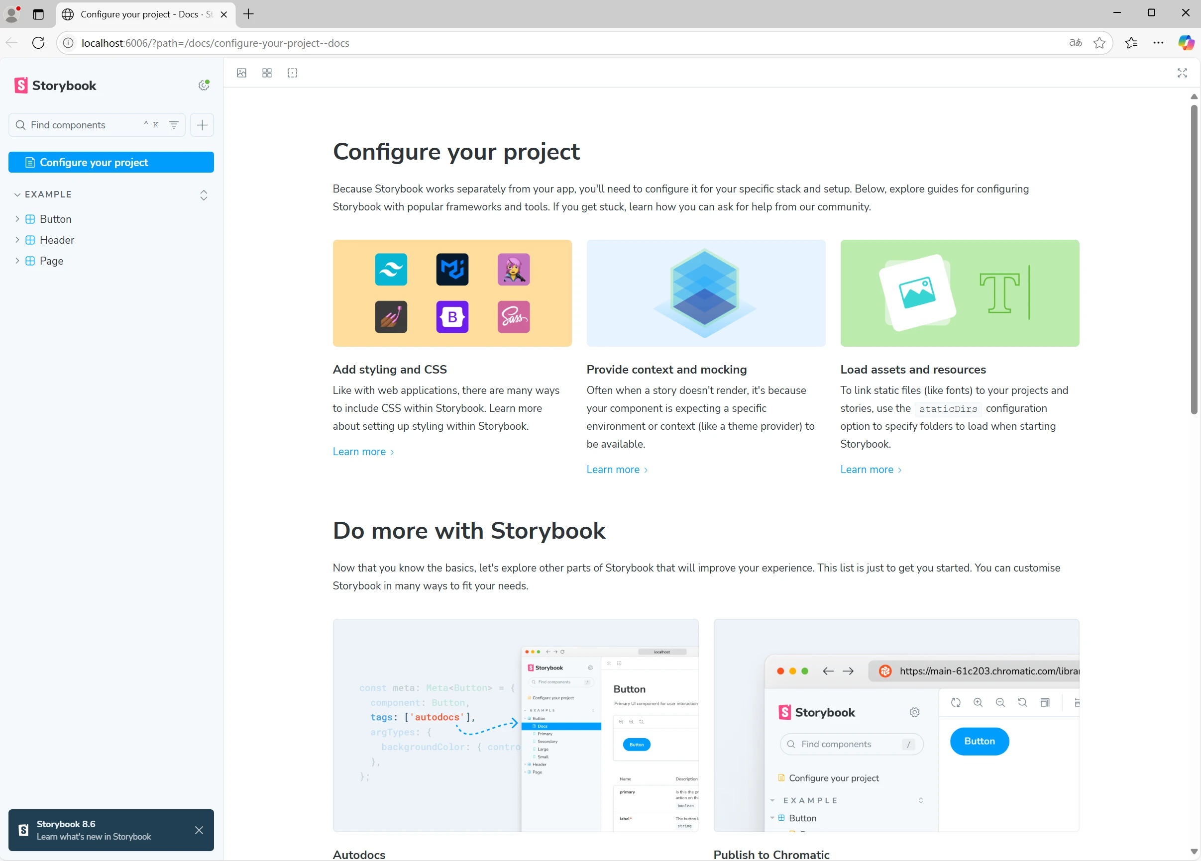
Task: Open the Storybook settings gear menu
Action: (x=204, y=85)
